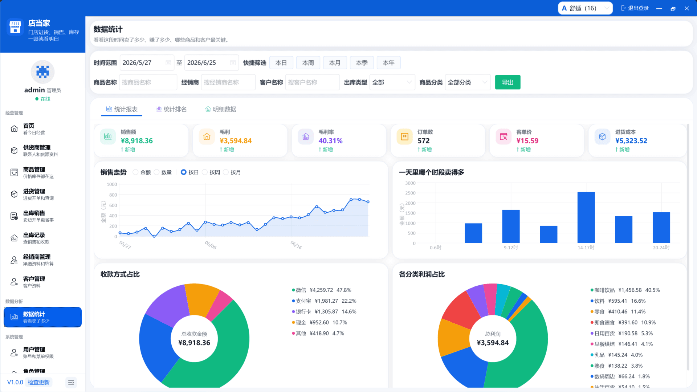Open 出库记录 icon in sidebar
This screenshot has height=392, width=697.
(14, 238)
